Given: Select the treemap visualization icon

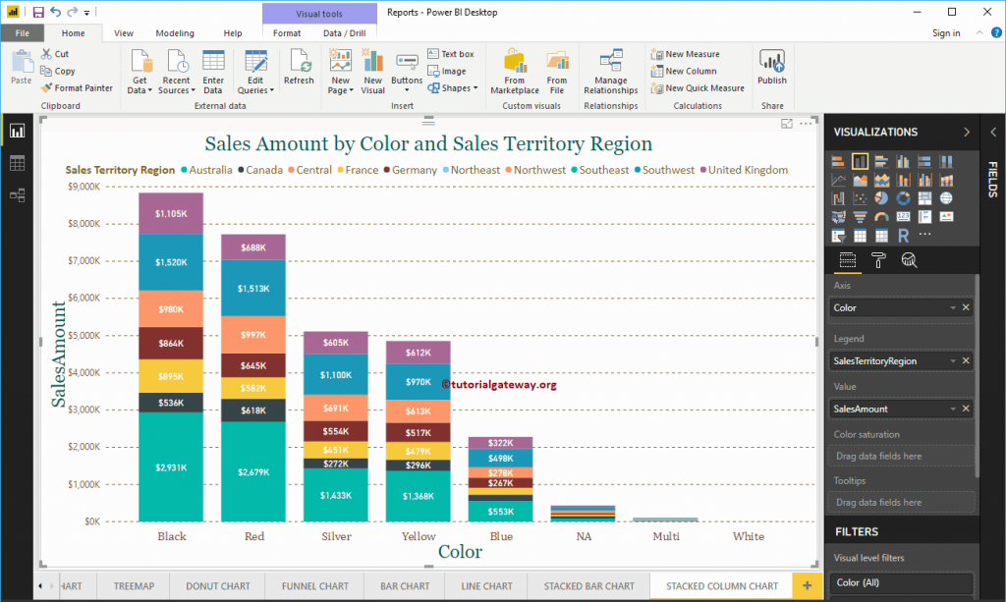Looking at the screenshot, I should click(x=925, y=197).
